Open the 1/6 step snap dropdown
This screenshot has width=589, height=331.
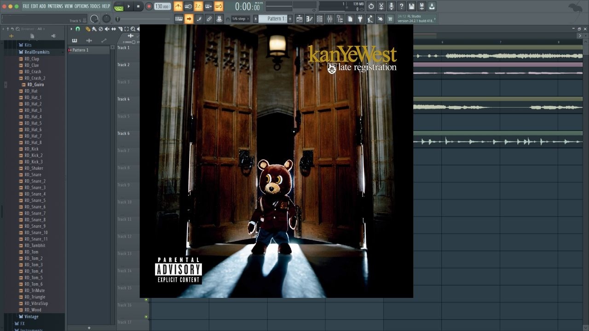point(241,19)
